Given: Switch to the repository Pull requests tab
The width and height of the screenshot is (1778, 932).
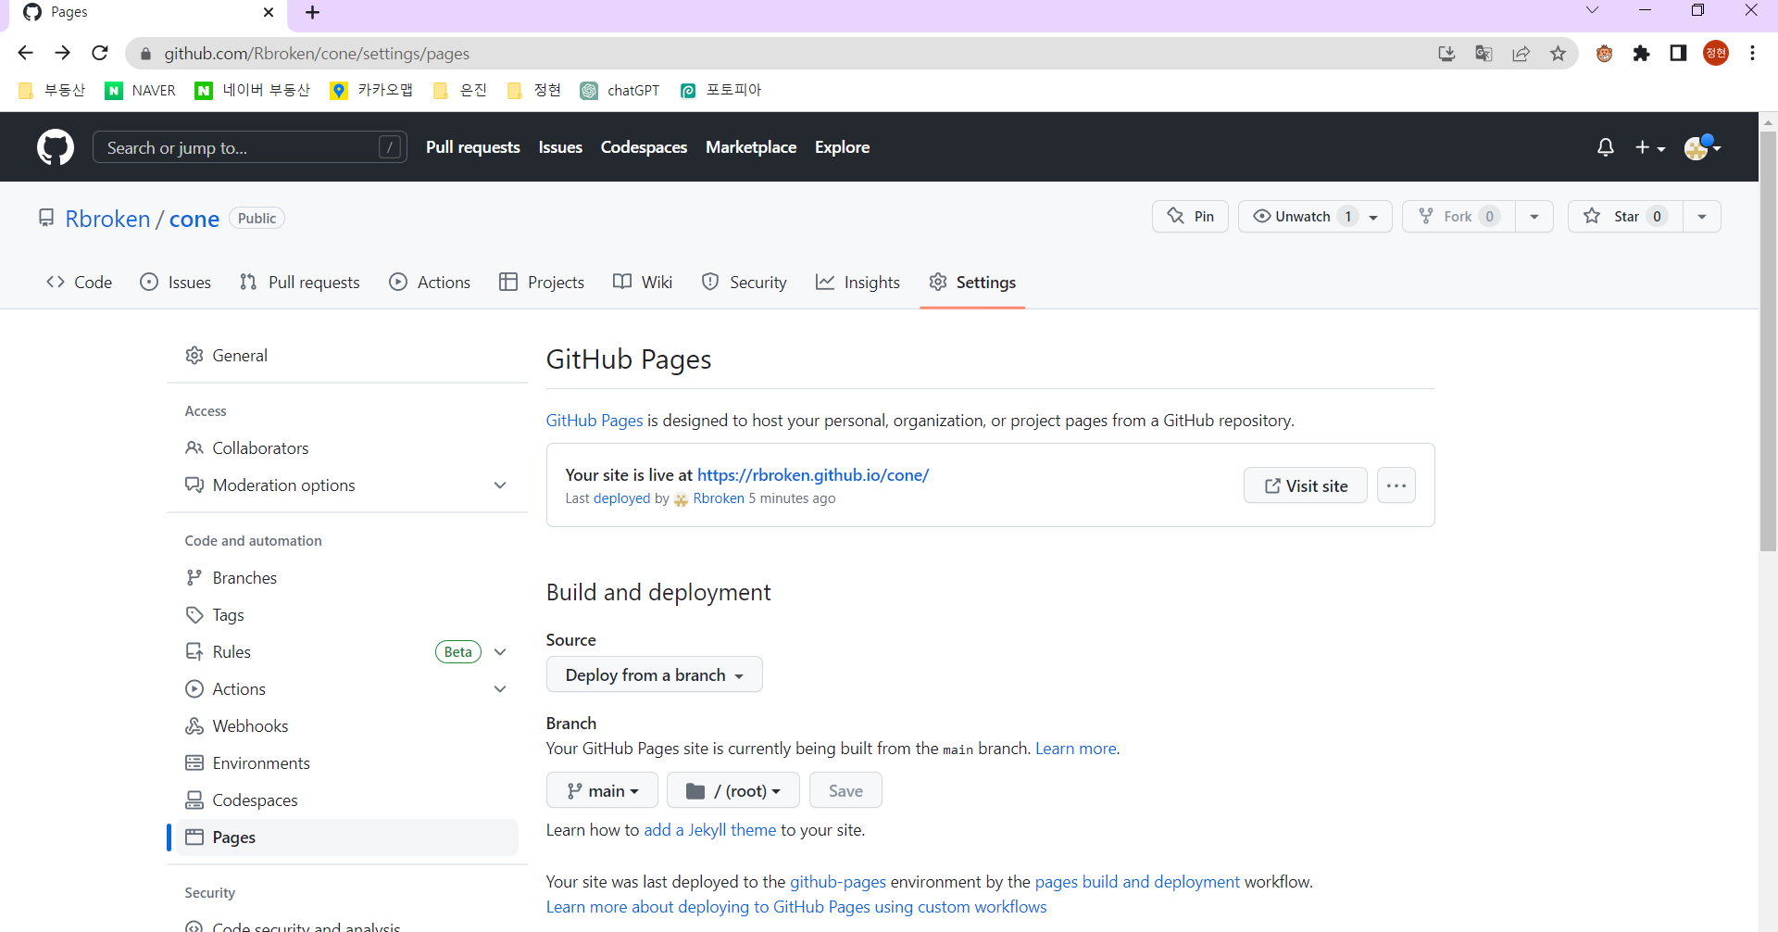Looking at the screenshot, I should point(300,283).
